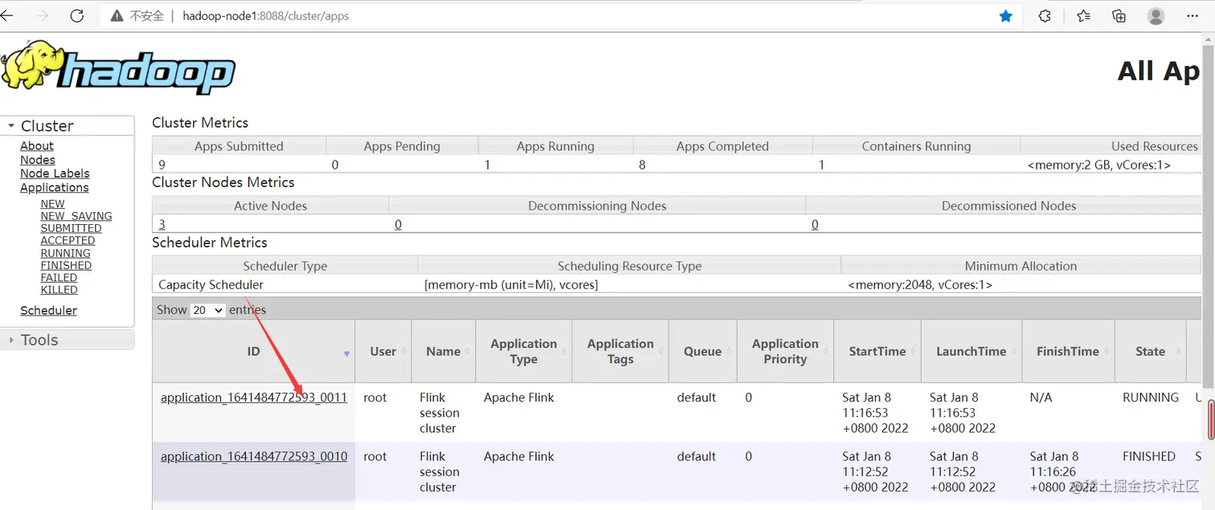Open the user profile avatar
The width and height of the screenshot is (1215, 510).
1156,16
